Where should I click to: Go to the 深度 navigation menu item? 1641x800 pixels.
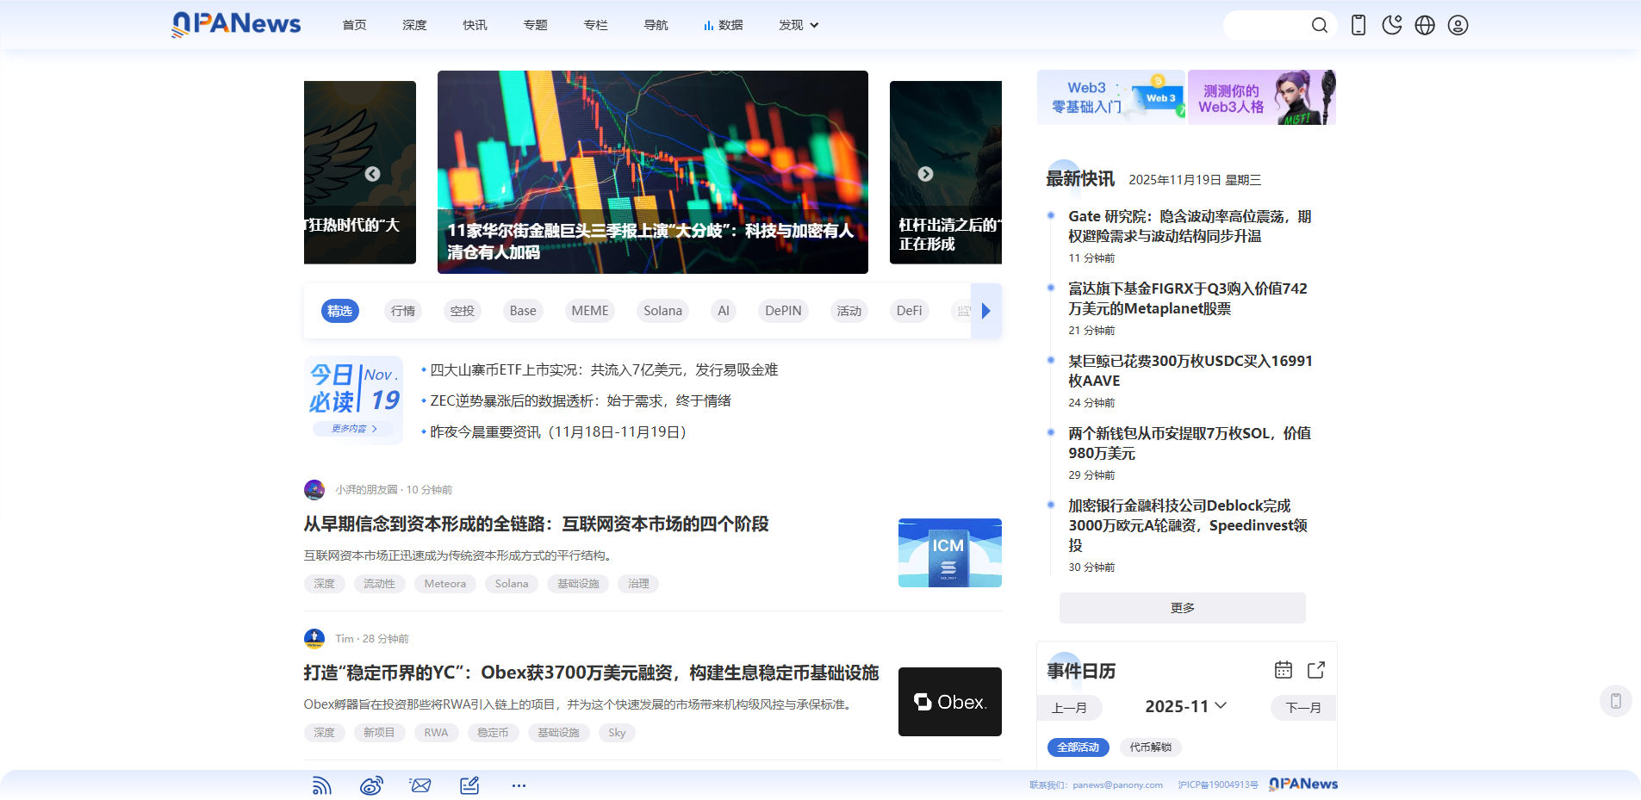414,25
